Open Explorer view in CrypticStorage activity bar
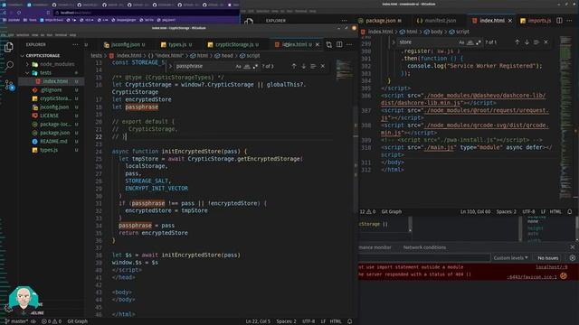This screenshot has width=579, height=325. 9,47
